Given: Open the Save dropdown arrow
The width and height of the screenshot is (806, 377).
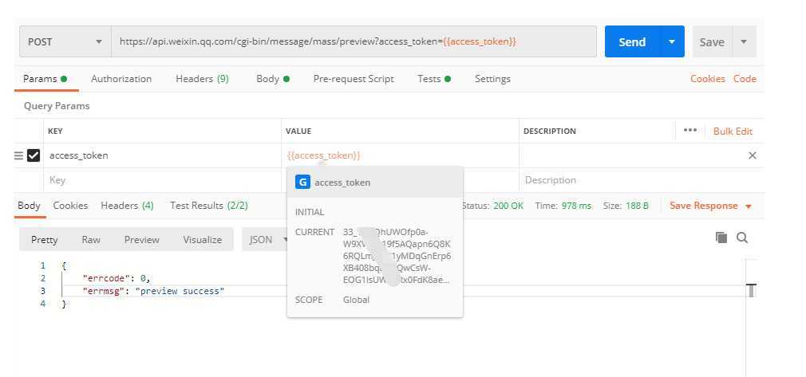Looking at the screenshot, I should tap(744, 41).
